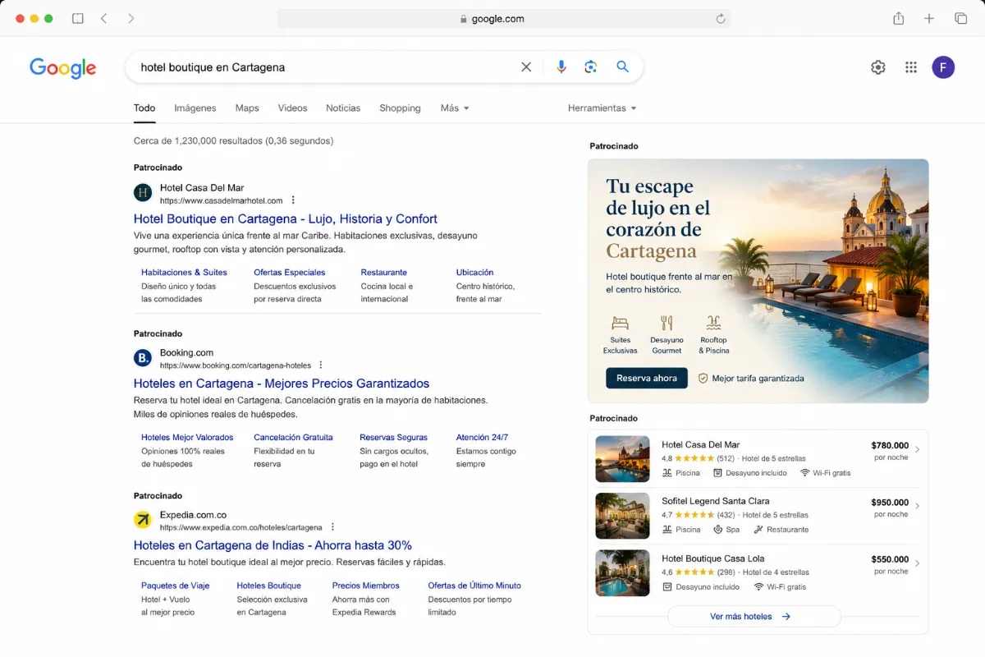Click the Suites Exclusivas bed icon in the banner
Viewport: 985px width, 657px height.
[x=620, y=323]
